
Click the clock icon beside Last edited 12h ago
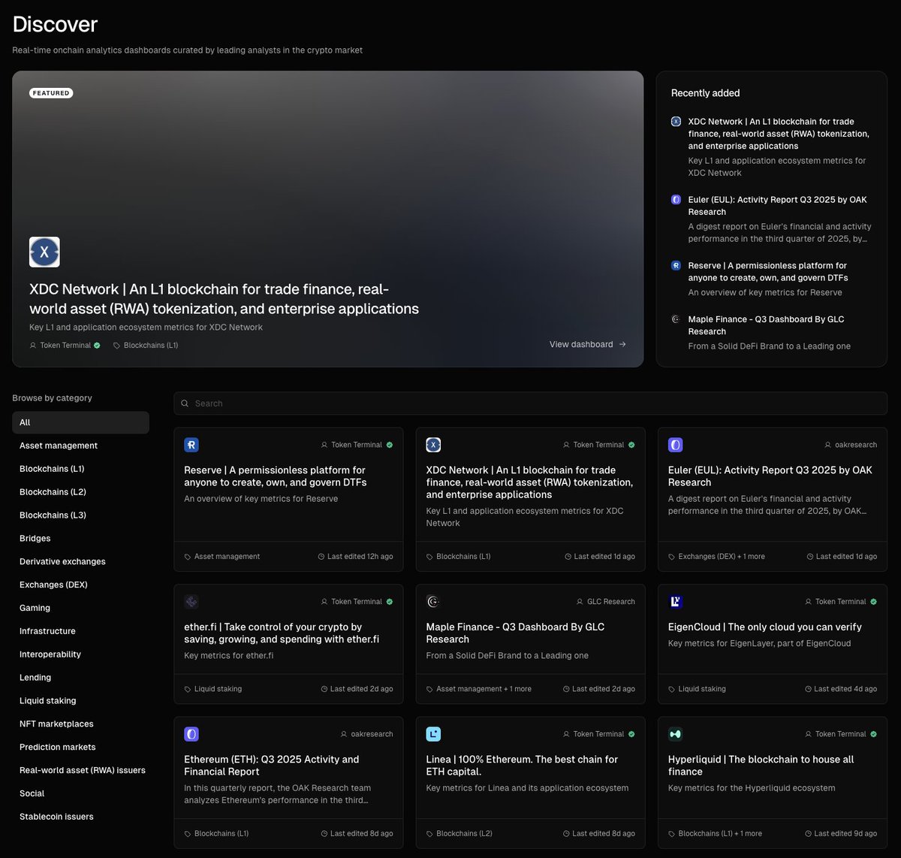point(321,557)
